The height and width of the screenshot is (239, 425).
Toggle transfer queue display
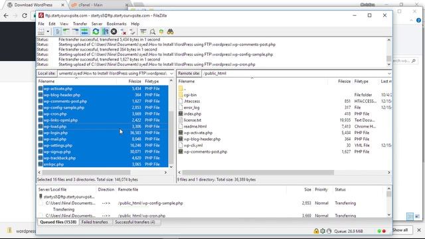pos(84,32)
